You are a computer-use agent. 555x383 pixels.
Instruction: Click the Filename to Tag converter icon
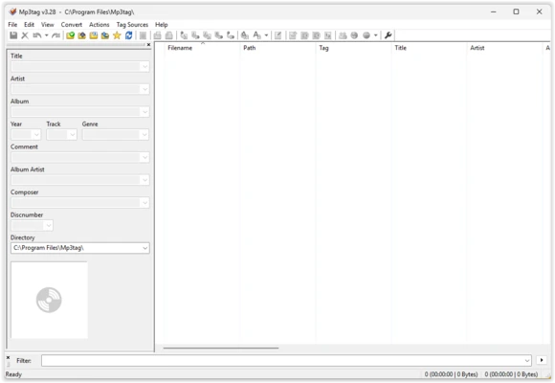(195, 35)
